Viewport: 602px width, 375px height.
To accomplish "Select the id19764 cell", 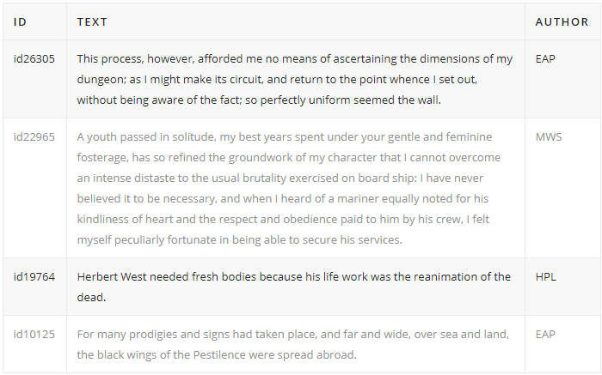I will coord(34,277).
